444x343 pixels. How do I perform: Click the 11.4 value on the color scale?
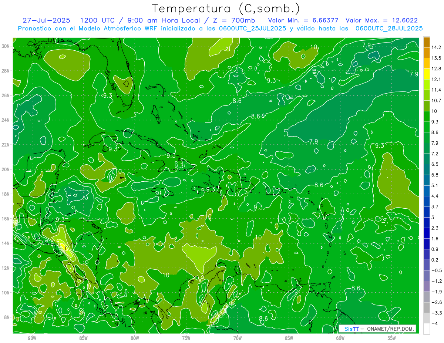click(x=437, y=90)
